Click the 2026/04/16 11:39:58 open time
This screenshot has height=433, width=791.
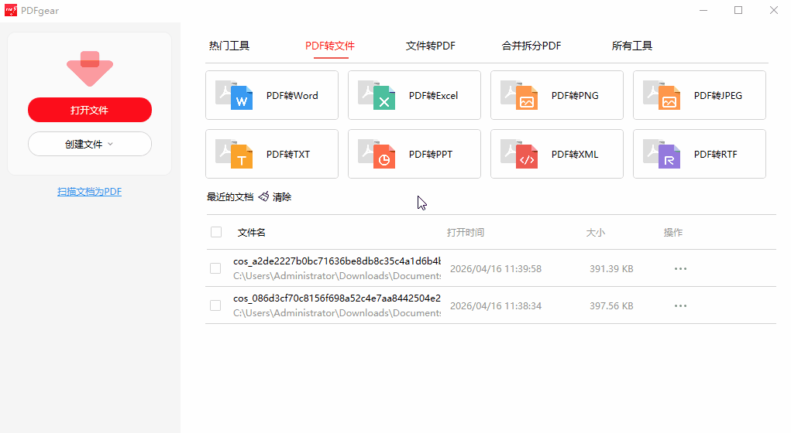click(x=496, y=269)
